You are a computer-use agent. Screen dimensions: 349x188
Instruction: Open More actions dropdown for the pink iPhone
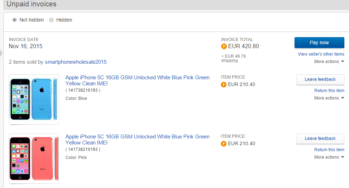click(x=329, y=157)
